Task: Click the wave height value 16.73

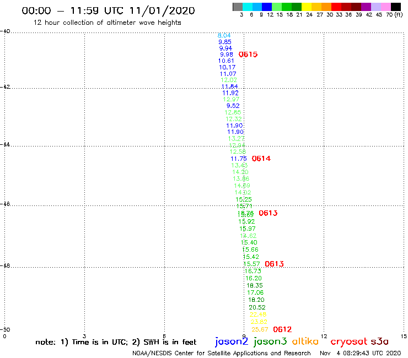Action: [253, 271]
